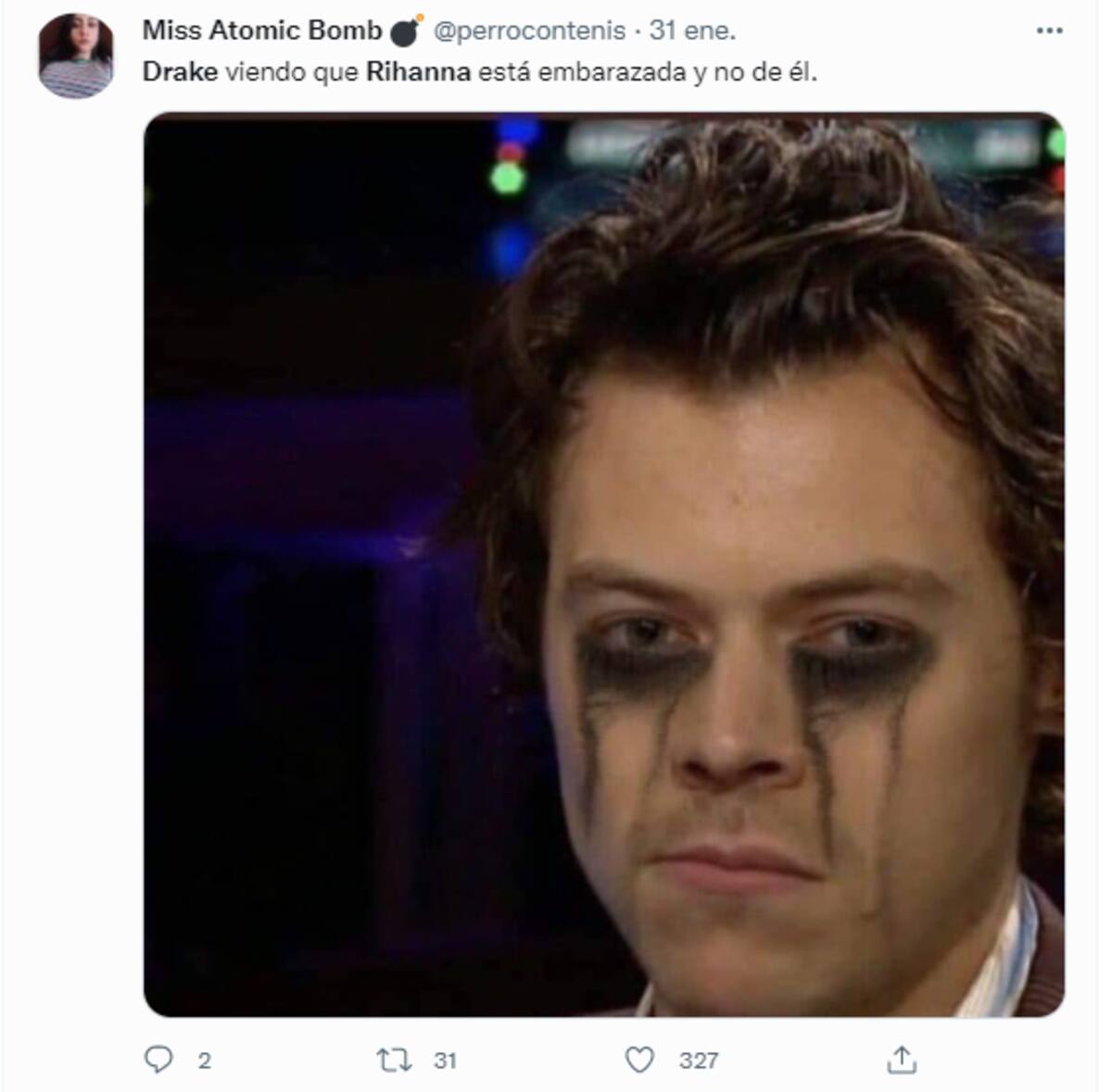Open the share upload arrow icon
This screenshot has width=1112, height=1092.
pyautogui.click(x=902, y=1059)
